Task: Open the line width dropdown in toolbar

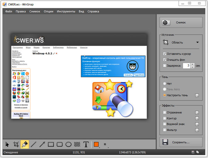Action: tap(105, 144)
